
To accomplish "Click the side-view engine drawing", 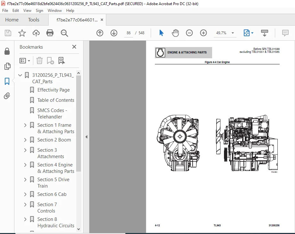I will point(247,143).
